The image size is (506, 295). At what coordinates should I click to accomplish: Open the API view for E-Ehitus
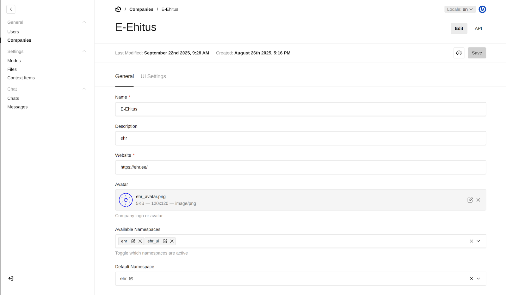coord(478,28)
